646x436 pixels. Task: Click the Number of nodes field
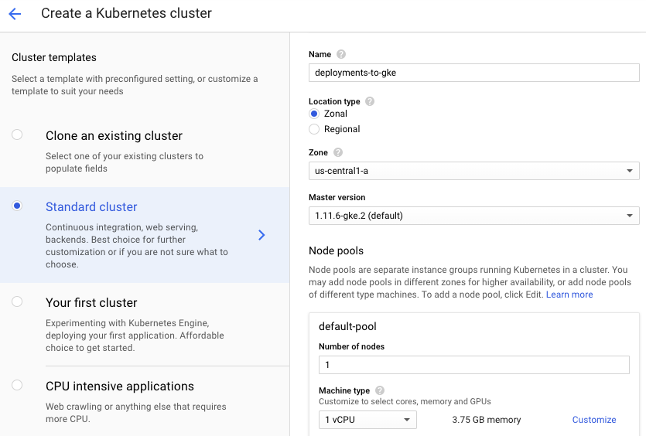473,365
